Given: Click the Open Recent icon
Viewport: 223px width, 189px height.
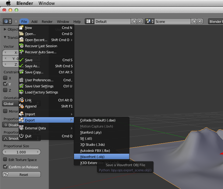Looking at the screenshot, I should coord(21,40).
